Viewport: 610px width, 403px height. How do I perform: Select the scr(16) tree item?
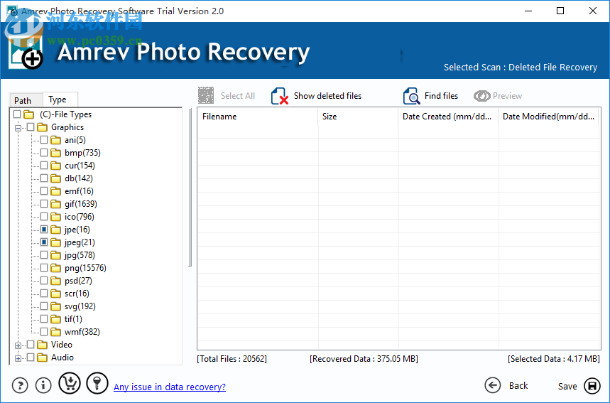click(x=77, y=294)
